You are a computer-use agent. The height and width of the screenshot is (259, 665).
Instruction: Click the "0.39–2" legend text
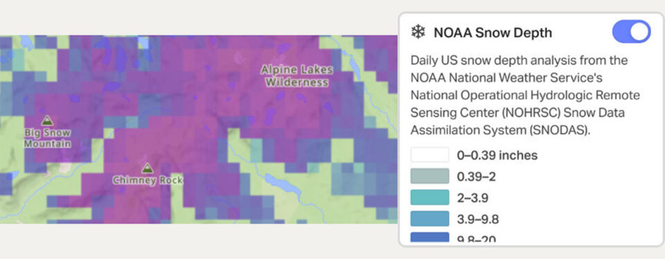click(x=476, y=177)
